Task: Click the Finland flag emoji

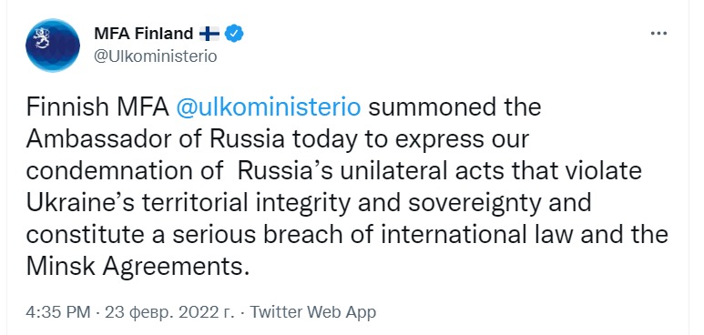Action: [209, 34]
